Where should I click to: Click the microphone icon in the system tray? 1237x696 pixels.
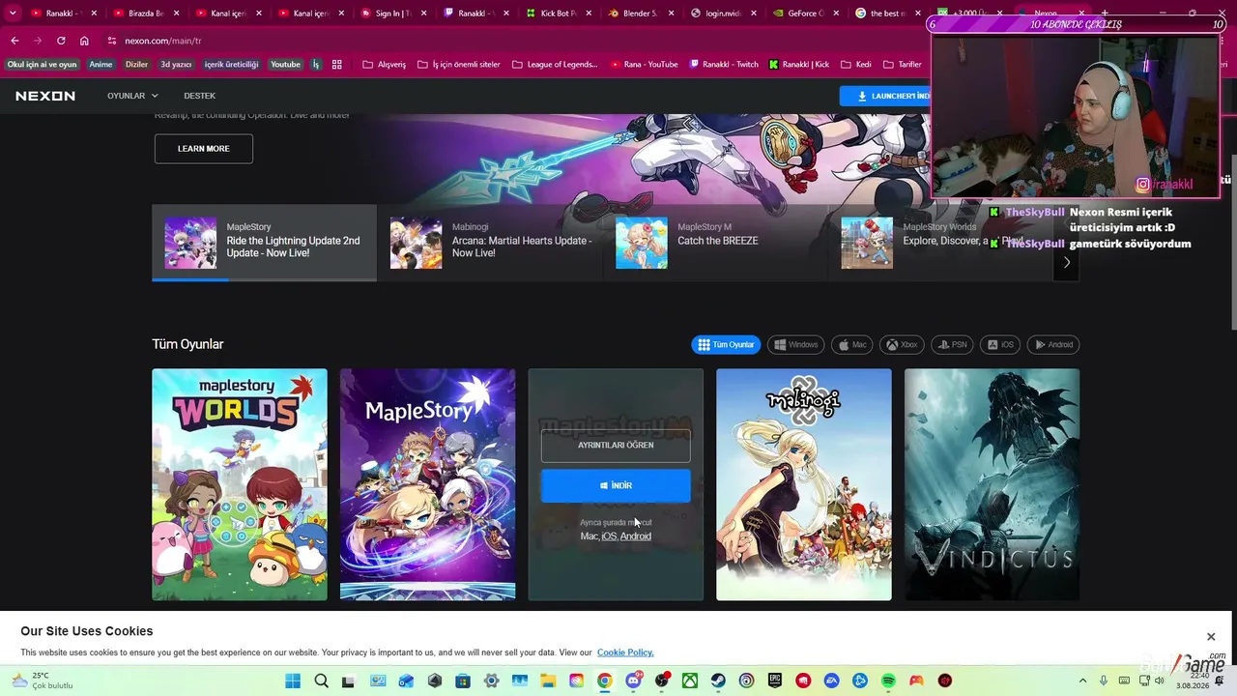(1105, 681)
